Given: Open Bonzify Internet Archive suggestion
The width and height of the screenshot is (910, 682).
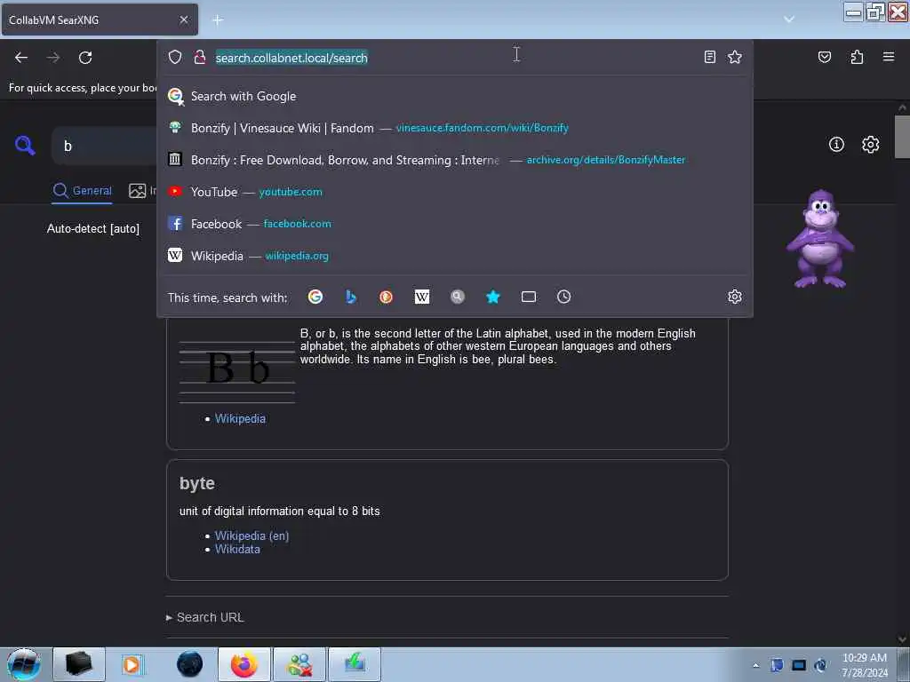Looking at the screenshot, I should tap(455, 160).
